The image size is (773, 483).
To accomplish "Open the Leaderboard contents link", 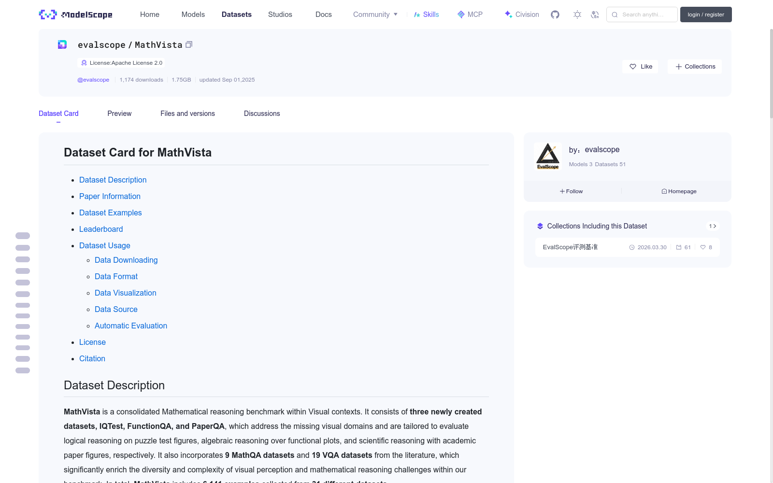I will (x=101, y=229).
